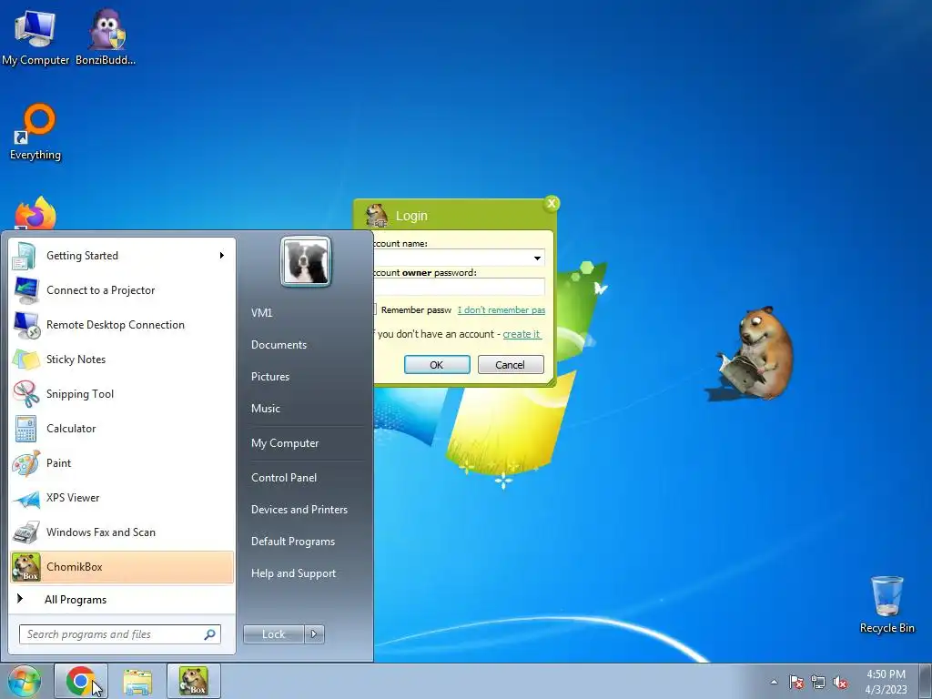Show hidden tray icons arrow

774,682
